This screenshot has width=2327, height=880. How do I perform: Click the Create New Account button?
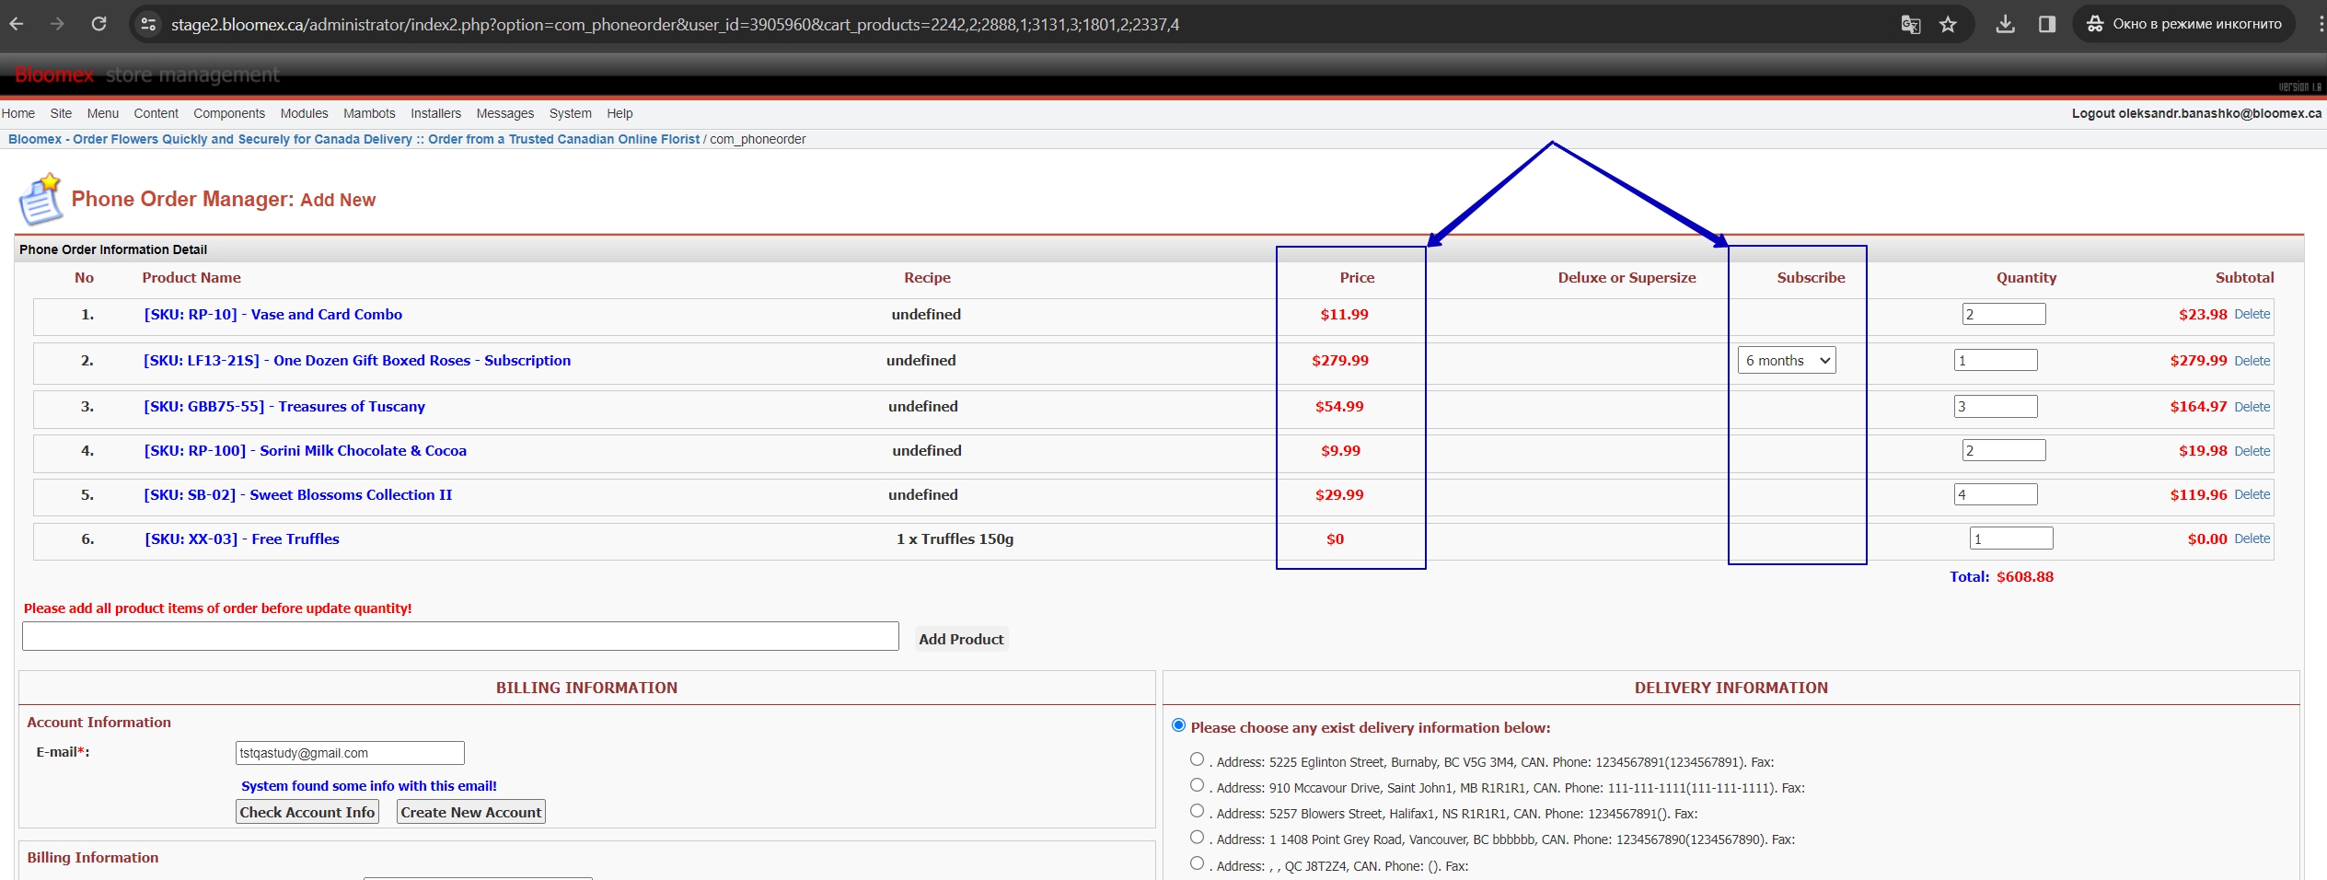[471, 812]
